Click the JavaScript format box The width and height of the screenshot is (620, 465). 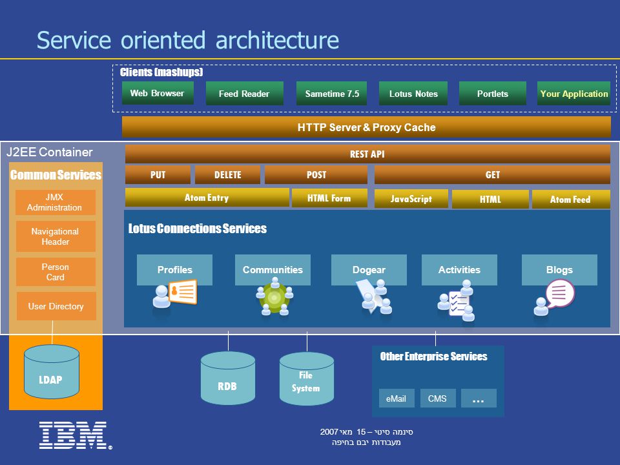tap(411, 199)
